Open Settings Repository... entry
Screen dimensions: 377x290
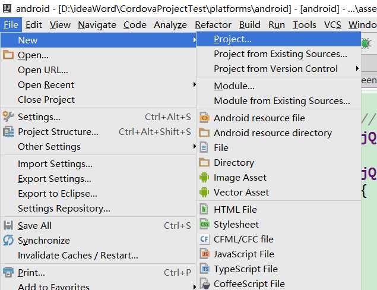(x=98, y=208)
